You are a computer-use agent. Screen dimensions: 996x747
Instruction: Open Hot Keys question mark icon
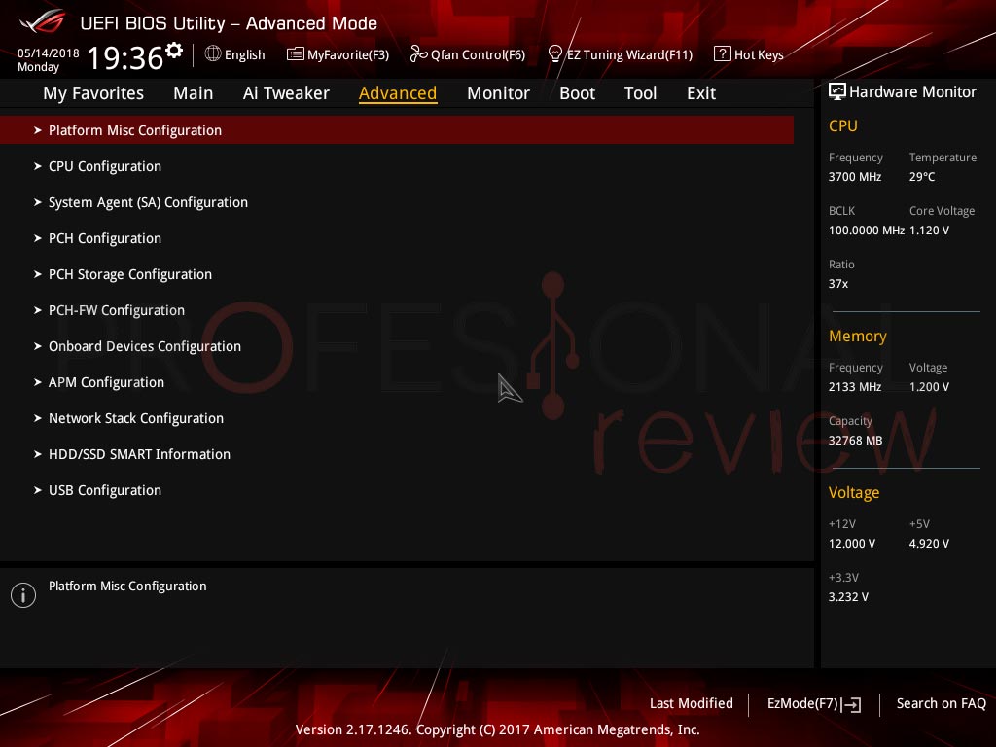(723, 54)
